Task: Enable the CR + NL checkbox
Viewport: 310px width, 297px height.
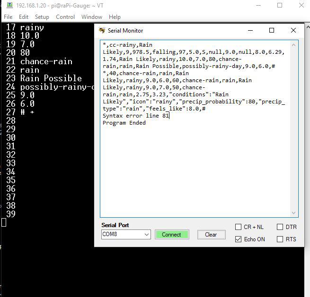Action: [x=239, y=227]
